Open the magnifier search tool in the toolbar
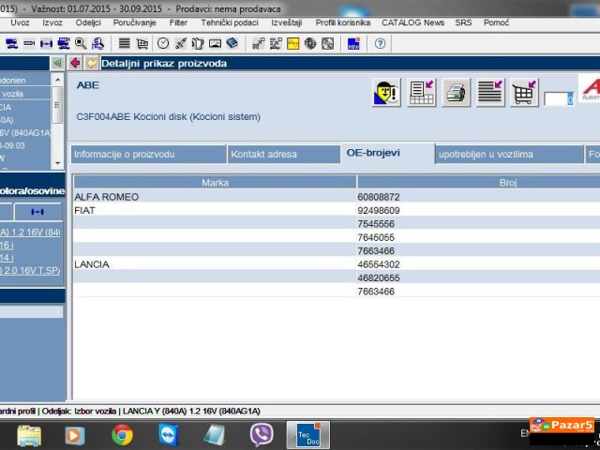The width and height of the screenshot is (600, 450). coord(81,44)
